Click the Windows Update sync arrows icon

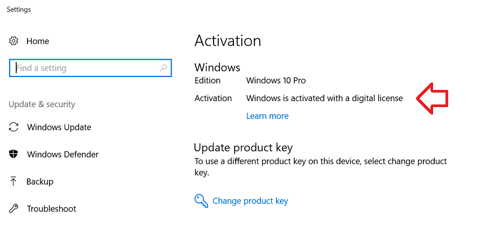[13, 127]
